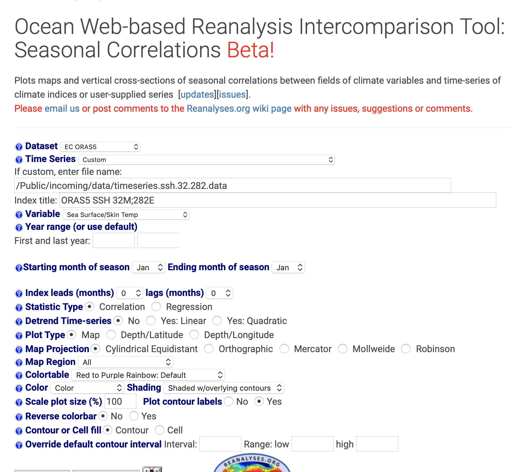514x472 pixels.
Task: Open Ending month of season dropdown
Action: [288, 268]
